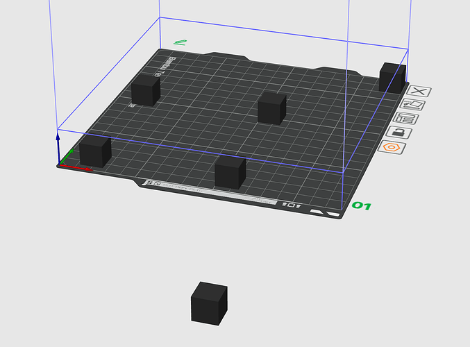
Task: Select the cube at the plate's center
Action: point(272,108)
